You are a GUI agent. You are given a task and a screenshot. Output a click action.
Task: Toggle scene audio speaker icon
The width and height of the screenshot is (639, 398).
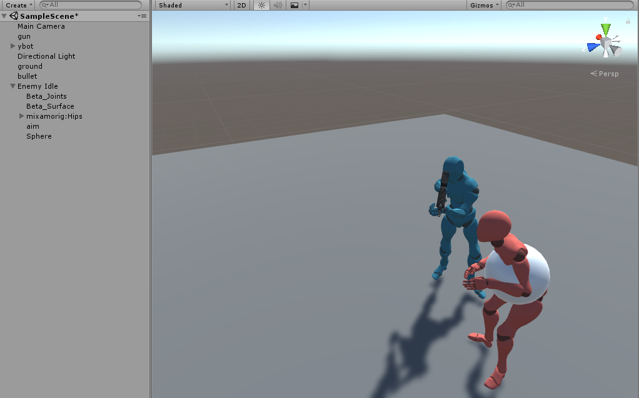pyautogui.click(x=278, y=5)
